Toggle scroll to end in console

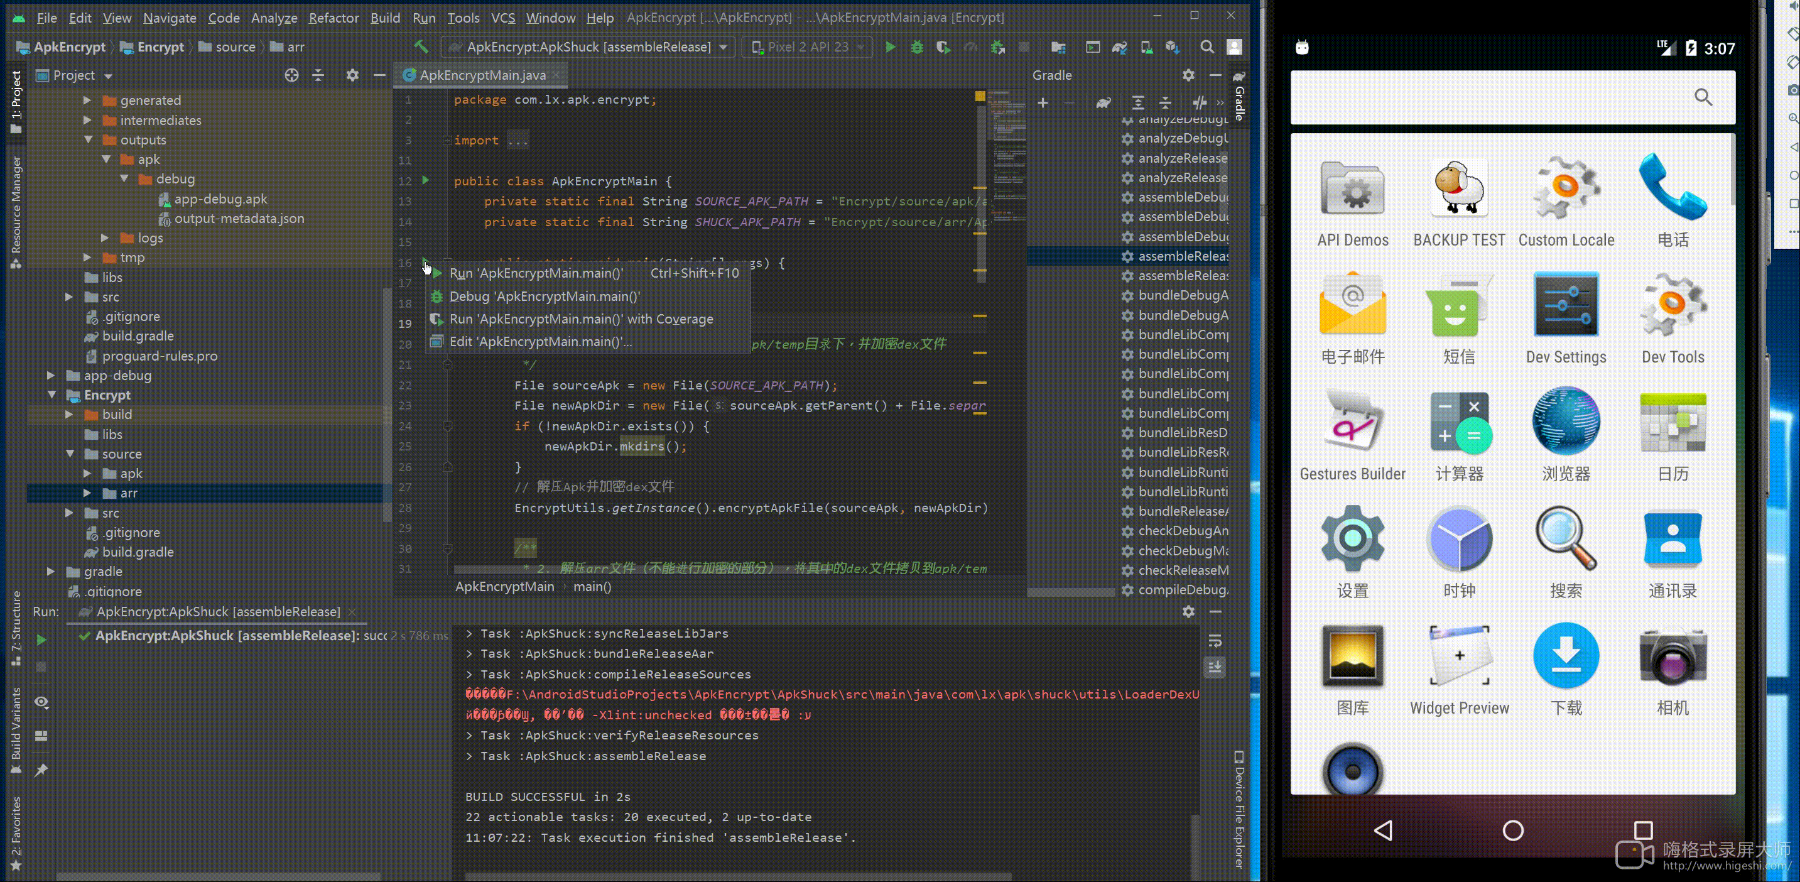click(x=1215, y=667)
